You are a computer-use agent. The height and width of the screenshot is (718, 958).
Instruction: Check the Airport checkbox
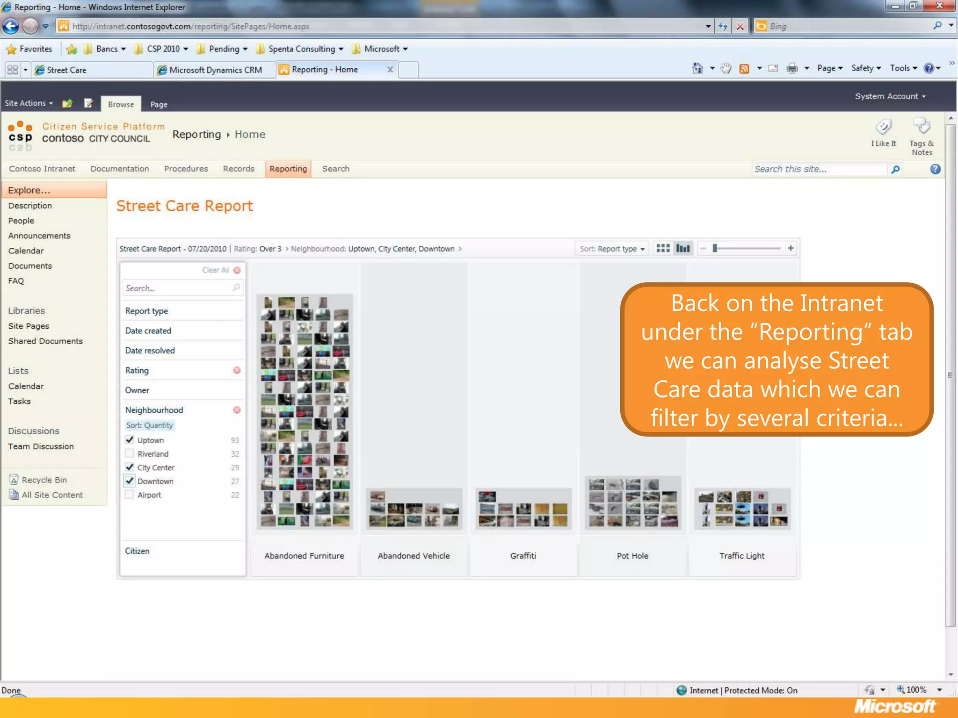click(x=130, y=495)
